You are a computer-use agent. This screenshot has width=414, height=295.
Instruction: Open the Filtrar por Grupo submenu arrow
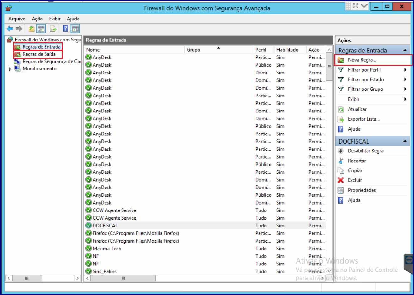(405, 89)
